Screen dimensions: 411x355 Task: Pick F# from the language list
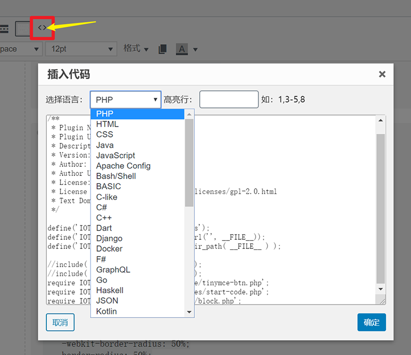tap(137, 259)
